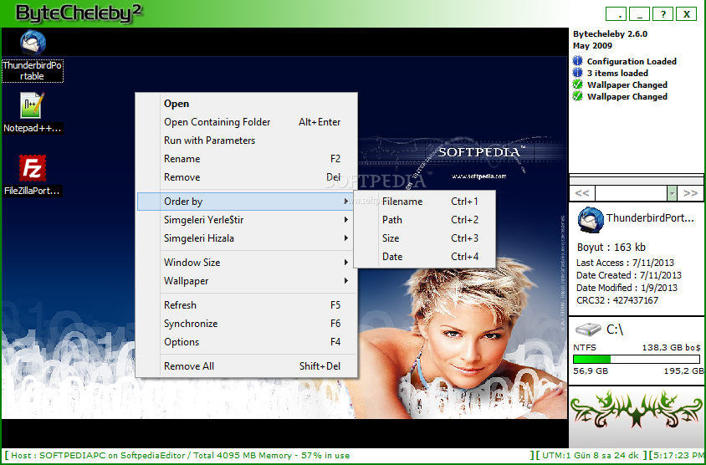This screenshot has height=465, width=706.
Task: Click the C:\ disk usage bar
Action: coord(637,360)
